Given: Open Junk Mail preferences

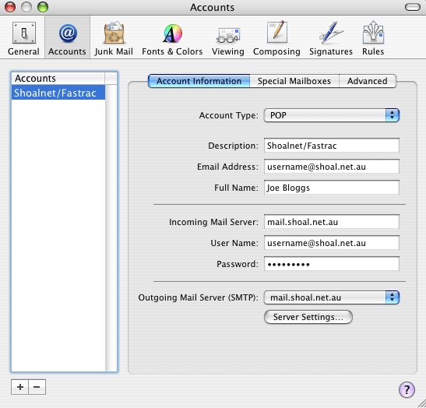Looking at the screenshot, I should [114, 38].
